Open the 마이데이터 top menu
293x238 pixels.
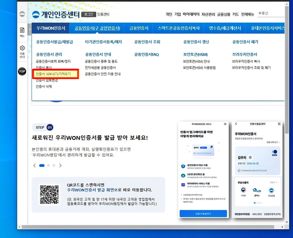(191, 14)
